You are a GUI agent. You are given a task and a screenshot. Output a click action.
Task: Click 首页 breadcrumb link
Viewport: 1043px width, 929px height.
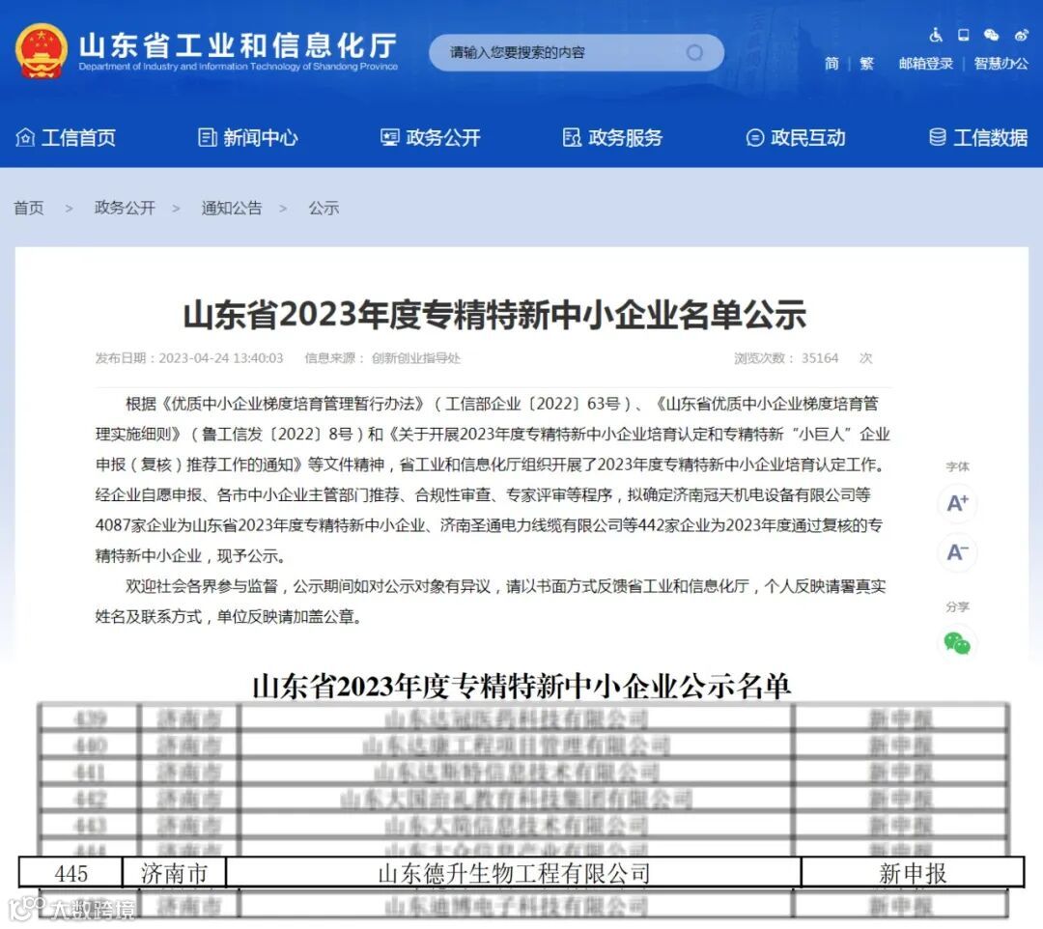tap(29, 209)
